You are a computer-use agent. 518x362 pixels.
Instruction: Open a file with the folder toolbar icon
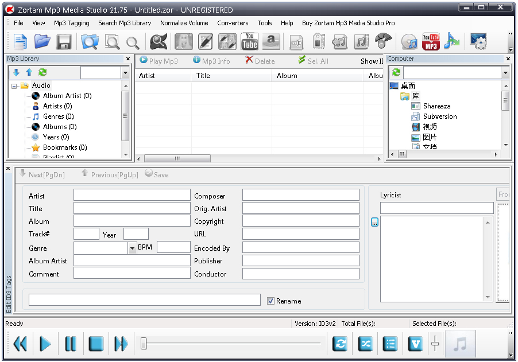(42, 42)
